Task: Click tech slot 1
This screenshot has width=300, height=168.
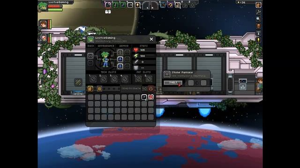Action: coord(93,79)
